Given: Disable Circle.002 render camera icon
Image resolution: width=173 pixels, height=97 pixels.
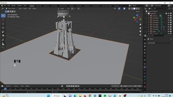Looking at the screenshot, I should pyautogui.click(x=171, y=20).
